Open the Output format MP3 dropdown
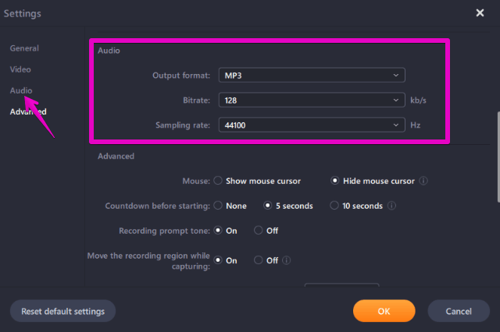 coord(312,75)
